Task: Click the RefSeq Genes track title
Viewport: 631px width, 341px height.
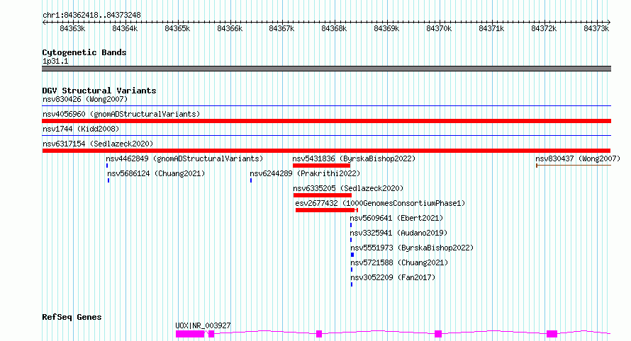Action: click(x=72, y=318)
